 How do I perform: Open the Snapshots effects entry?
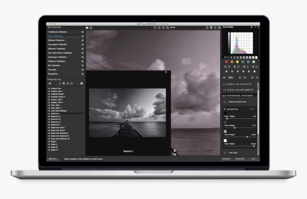point(53,74)
